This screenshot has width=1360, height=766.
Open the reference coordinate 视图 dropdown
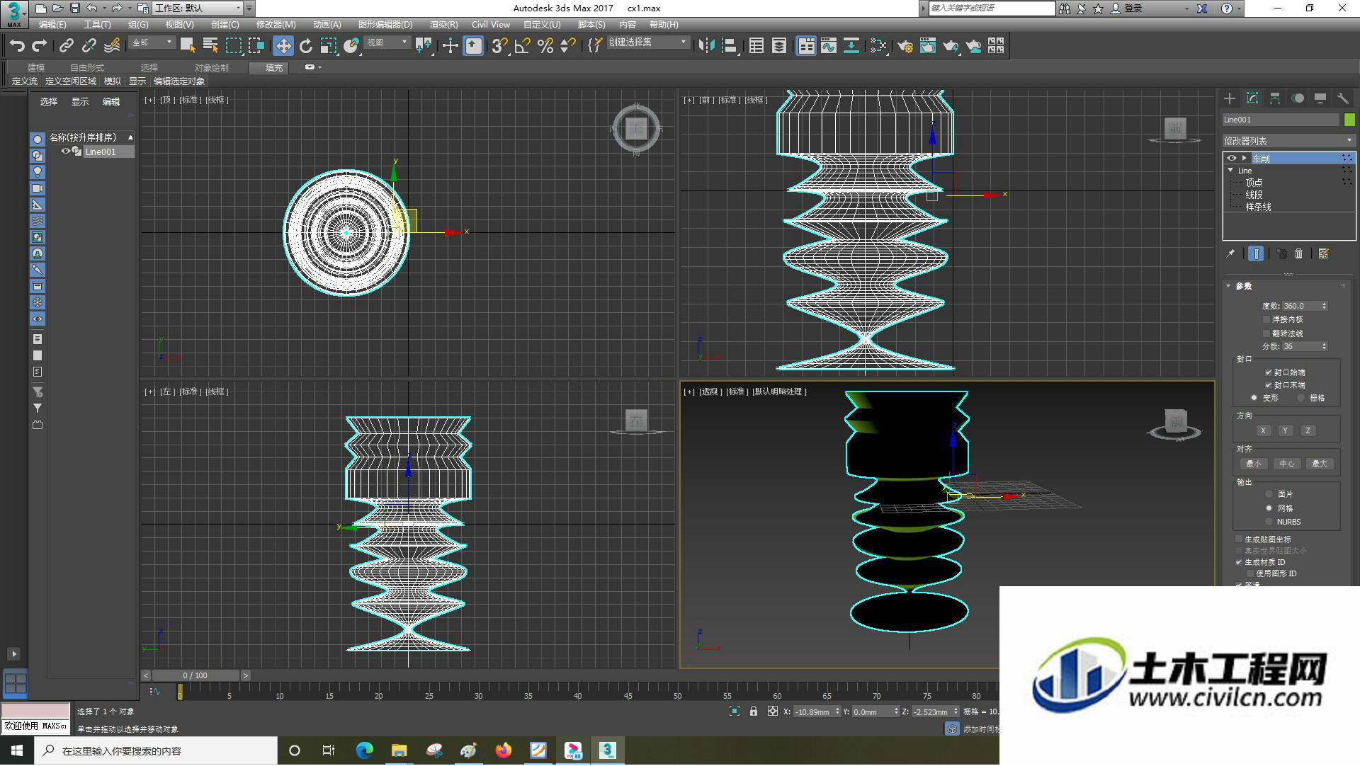pyautogui.click(x=387, y=43)
